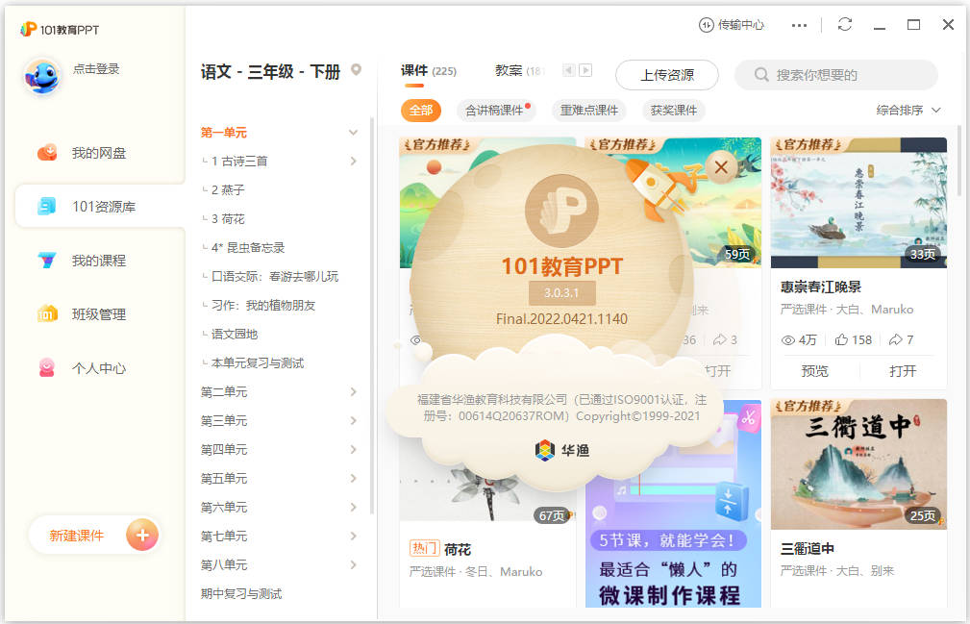
Task: Select the 全部 filter
Action: (x=421, y=111)
